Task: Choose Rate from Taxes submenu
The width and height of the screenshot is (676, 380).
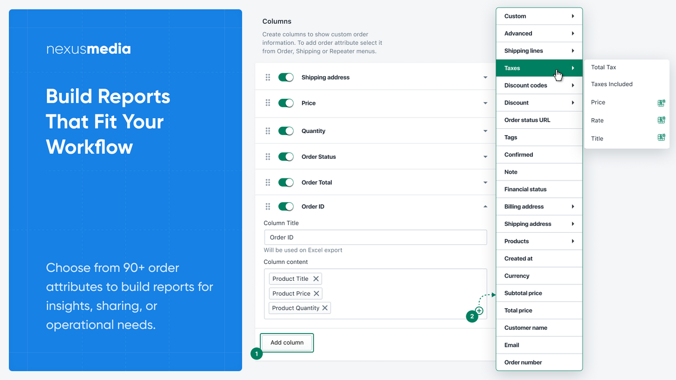Action: [x=597, y=120]
